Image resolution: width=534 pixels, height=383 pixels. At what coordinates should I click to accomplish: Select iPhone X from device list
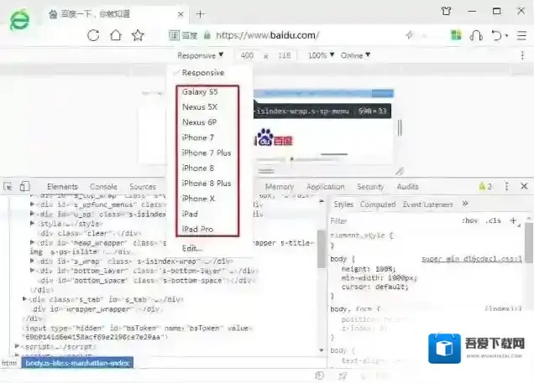click(x=199, y=199)
